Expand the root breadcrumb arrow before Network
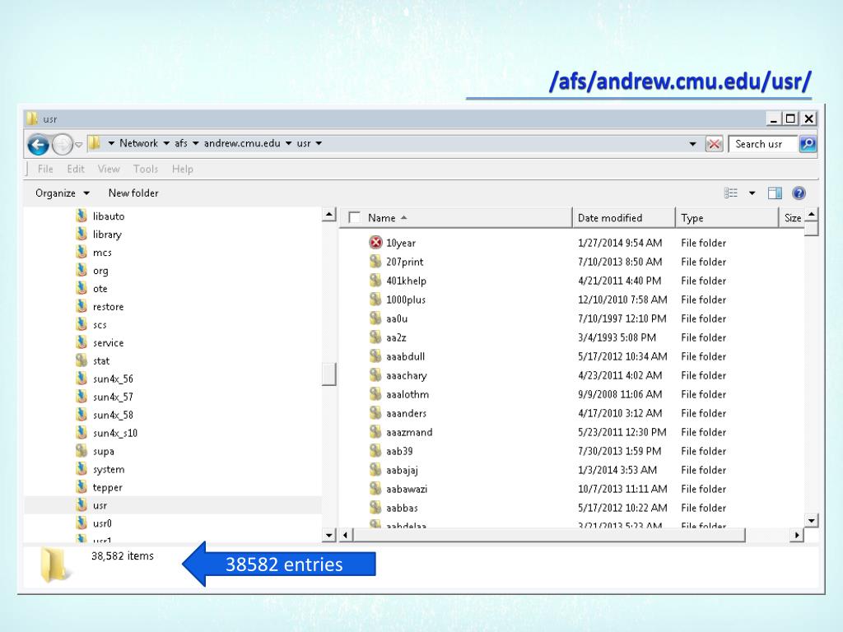The width and height of the screenshot is (843, 632). coord(111,143)
